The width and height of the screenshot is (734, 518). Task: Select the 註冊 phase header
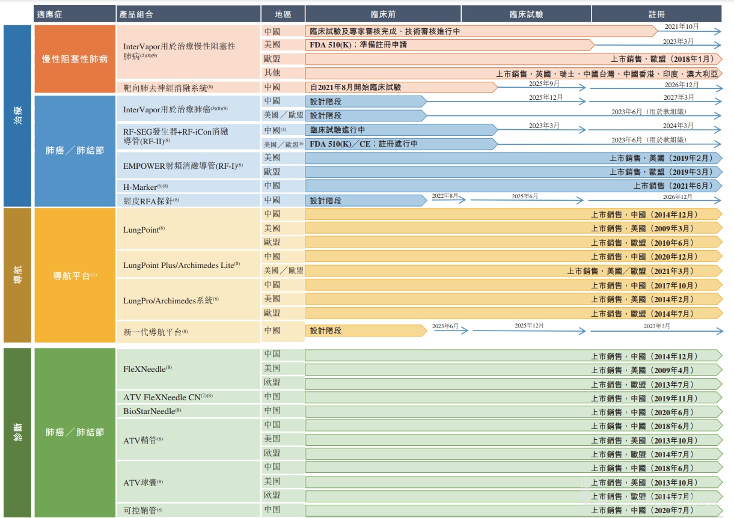tap(657, 14)
